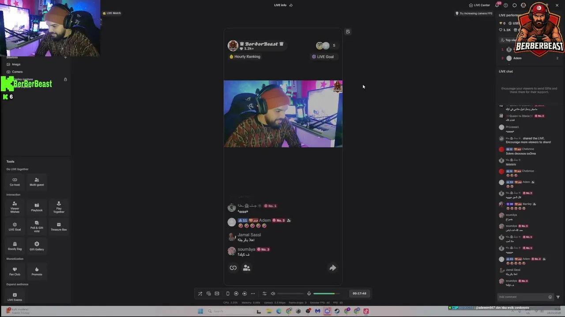Viewport: 565px width, 317px height.
Task: Open the audio mixer settings icon
Action: pyautogui.click(x=264, y=294)
